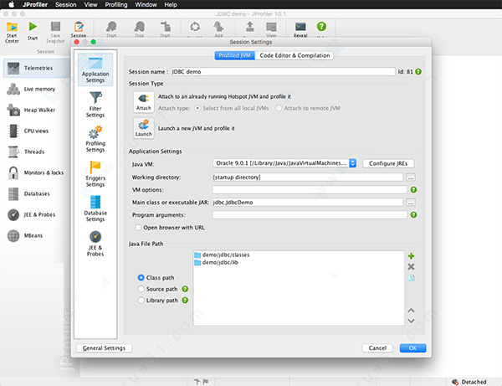
Task: Enable 'Open browser with URL' checkbox
Action: tap(138, 228)
